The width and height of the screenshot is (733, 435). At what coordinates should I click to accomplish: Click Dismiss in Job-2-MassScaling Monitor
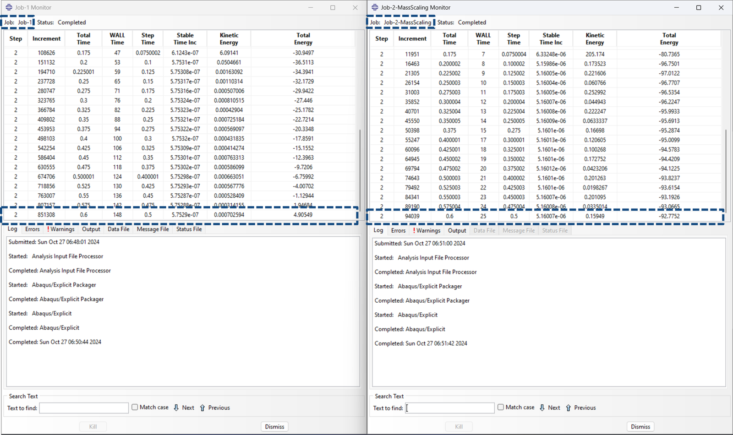(640, 426)
